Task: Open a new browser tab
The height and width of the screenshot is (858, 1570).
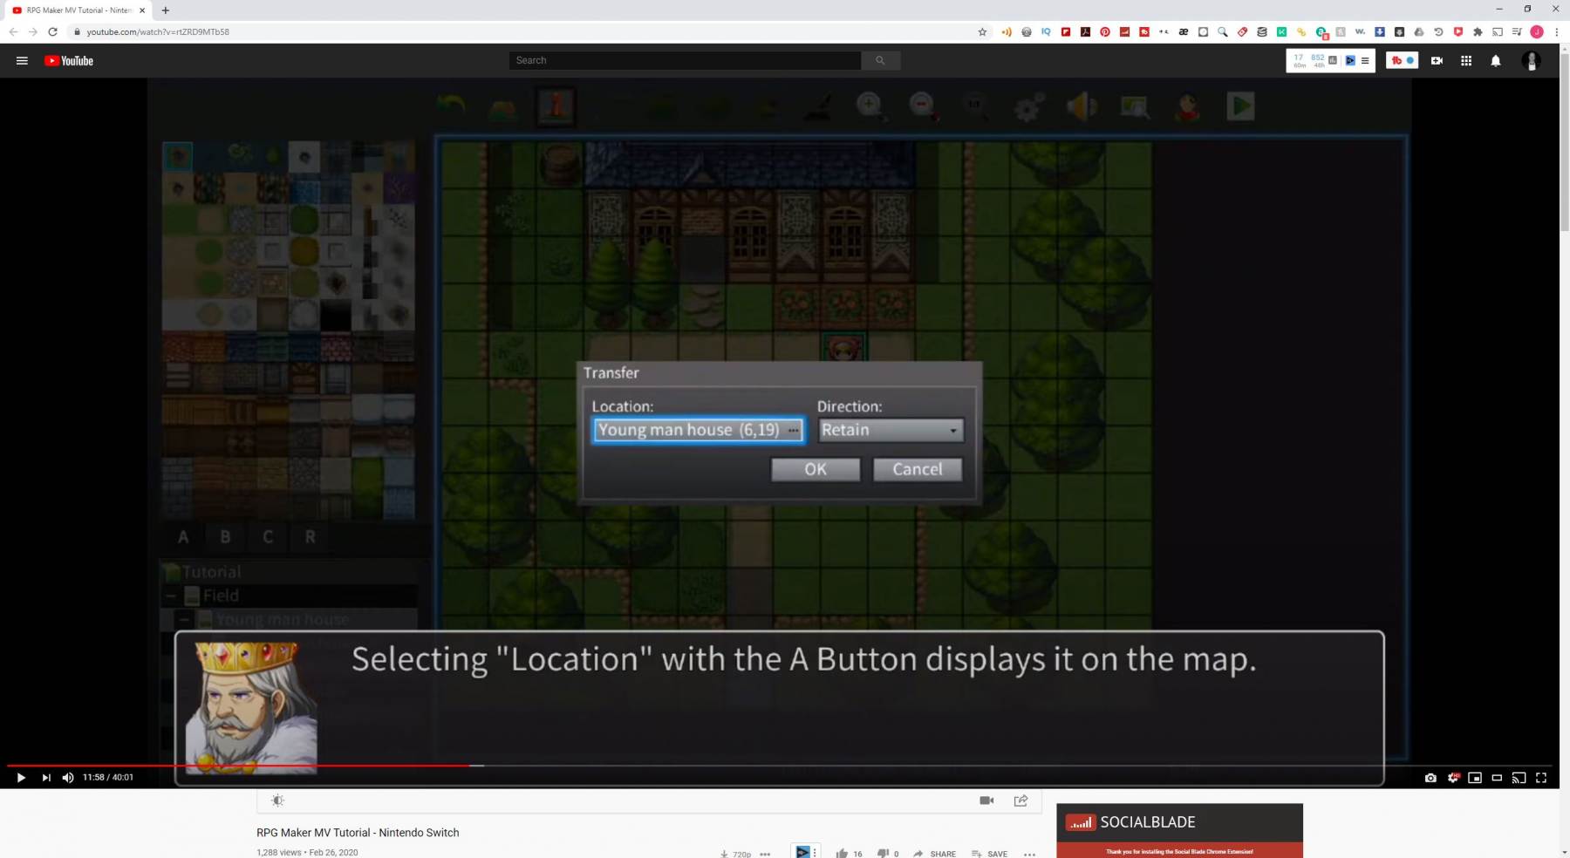Action: click(x=165, y=10)
